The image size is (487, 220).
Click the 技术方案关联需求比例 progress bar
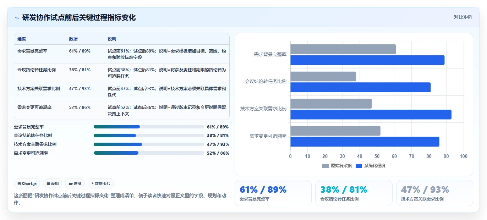tap(149, 144)
